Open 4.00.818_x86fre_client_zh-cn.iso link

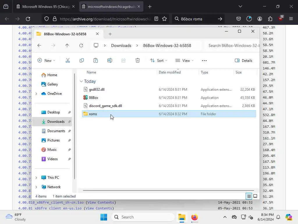51,202
